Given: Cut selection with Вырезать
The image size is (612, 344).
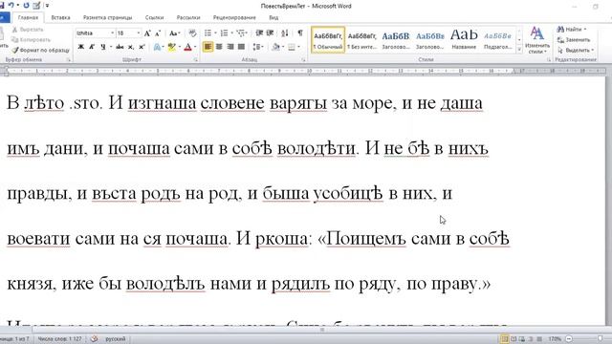Looking at the screenshot, I should click(28, 30).
